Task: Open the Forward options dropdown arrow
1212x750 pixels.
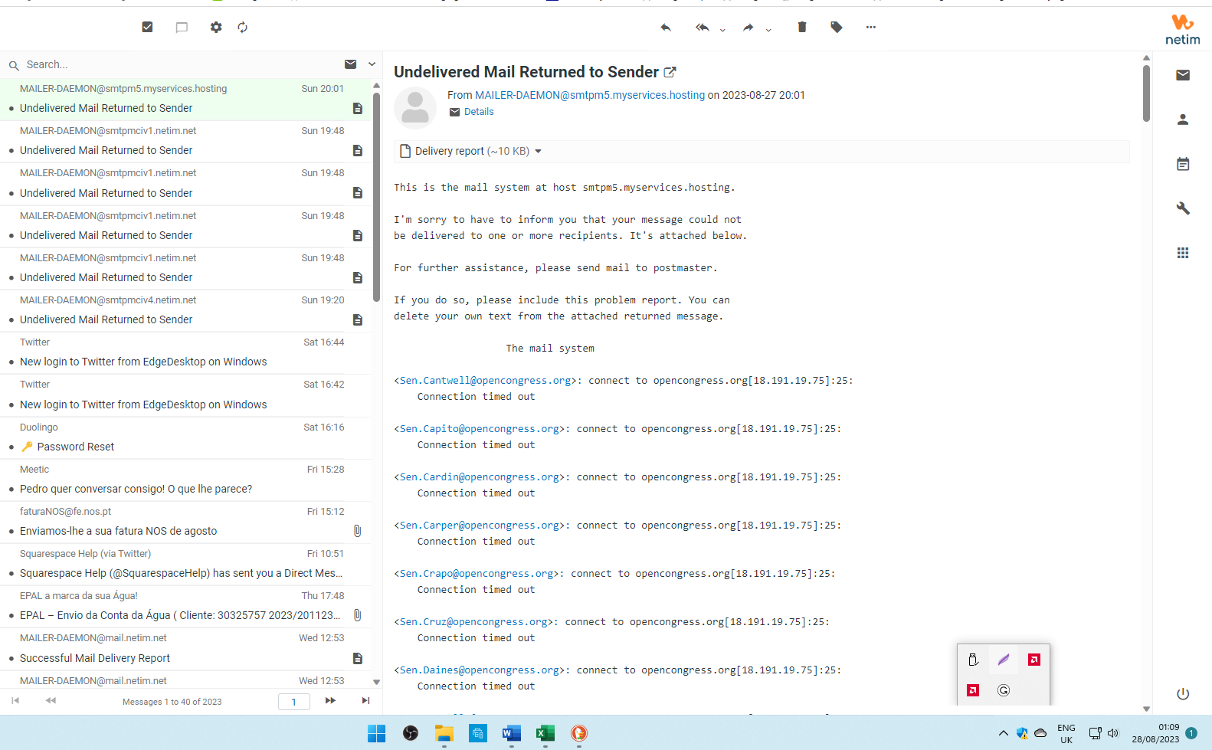Action: point(768,29)
